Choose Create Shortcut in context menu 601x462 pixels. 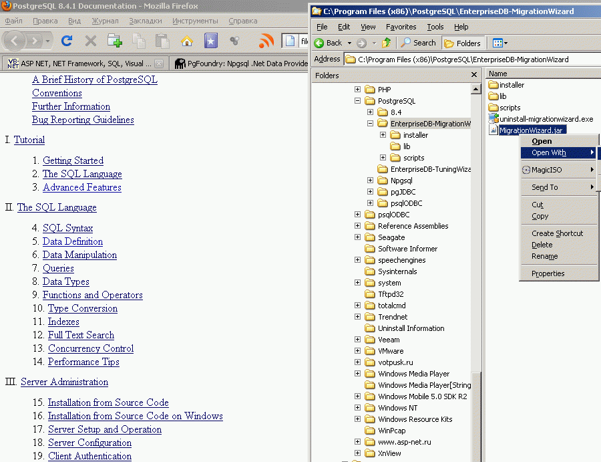[559, 233]
